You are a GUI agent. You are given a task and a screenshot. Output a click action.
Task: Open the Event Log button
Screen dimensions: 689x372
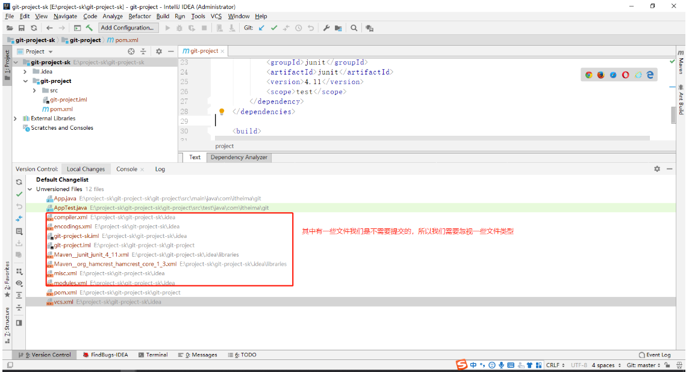(655, 355)
